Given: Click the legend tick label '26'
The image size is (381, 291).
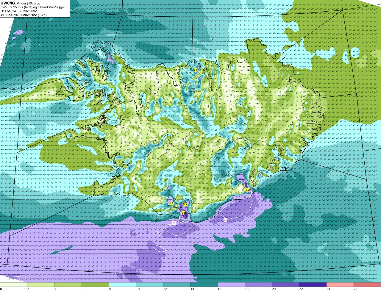Looking at the screenshot, I should click(355, 289).
